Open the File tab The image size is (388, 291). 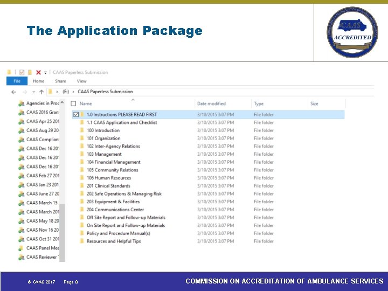[x=17, y=81]
